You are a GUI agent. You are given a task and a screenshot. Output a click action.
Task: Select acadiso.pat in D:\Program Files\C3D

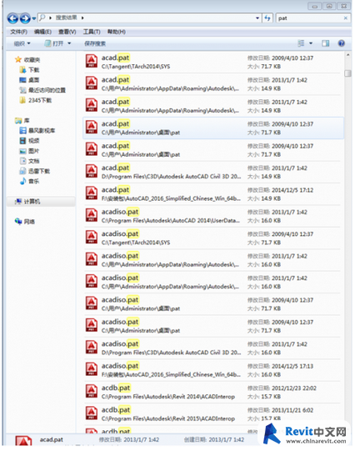212,348
